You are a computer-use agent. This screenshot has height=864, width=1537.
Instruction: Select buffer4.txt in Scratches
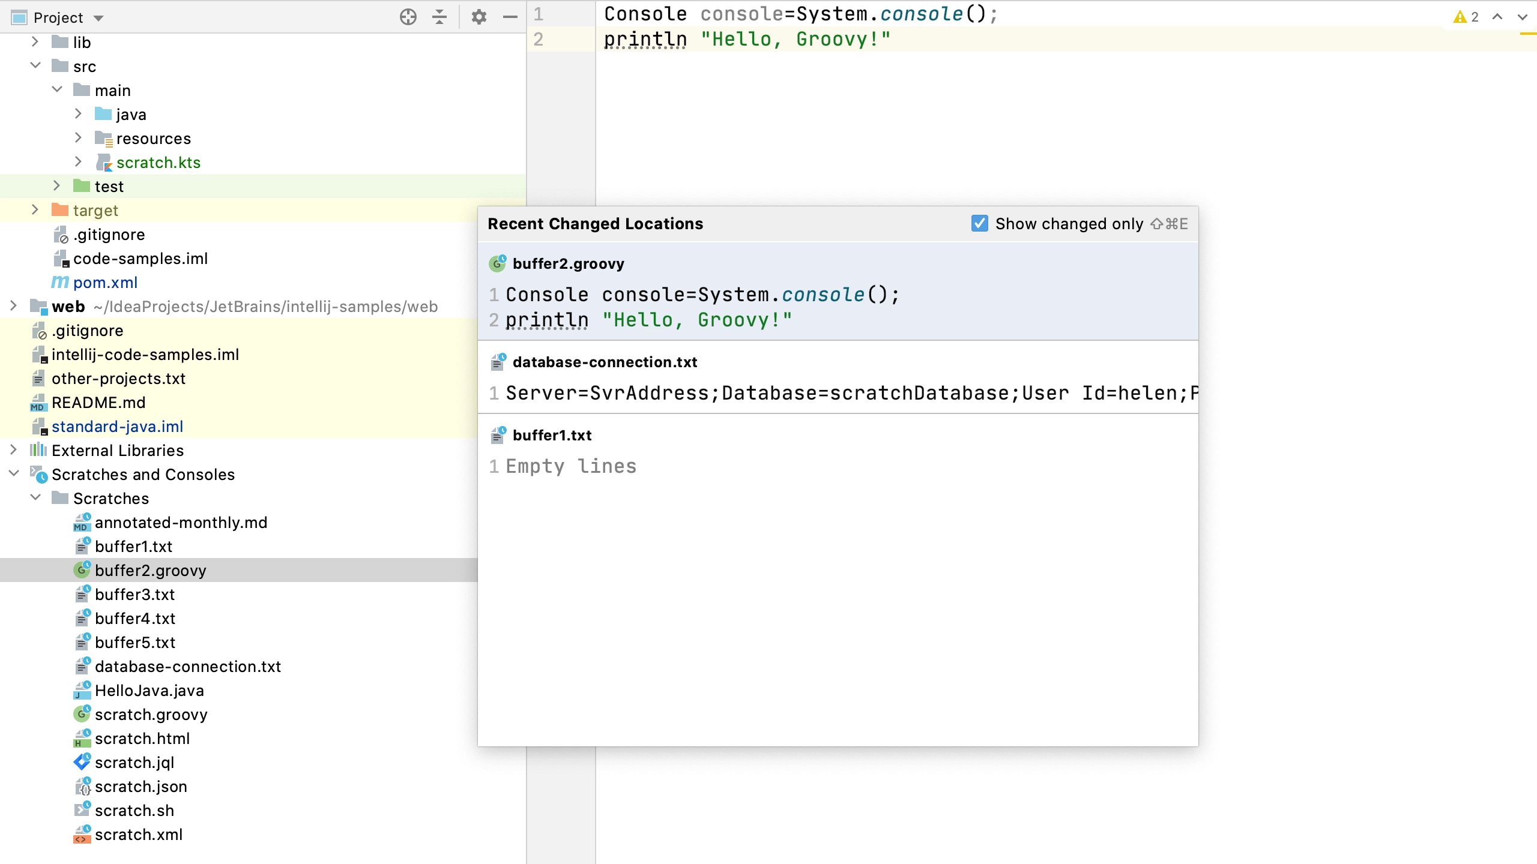135,618
